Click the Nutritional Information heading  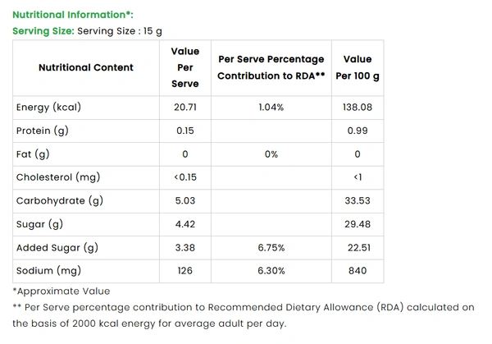(73, 15)
